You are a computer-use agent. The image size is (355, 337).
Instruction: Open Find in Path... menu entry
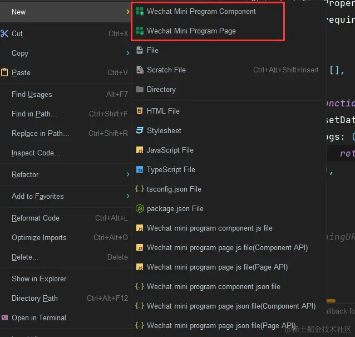pos(66,114)
